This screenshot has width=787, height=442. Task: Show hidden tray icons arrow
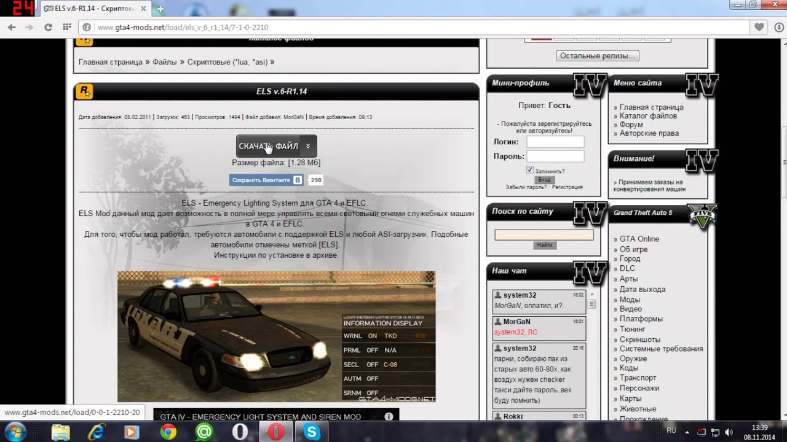(688, 432)
